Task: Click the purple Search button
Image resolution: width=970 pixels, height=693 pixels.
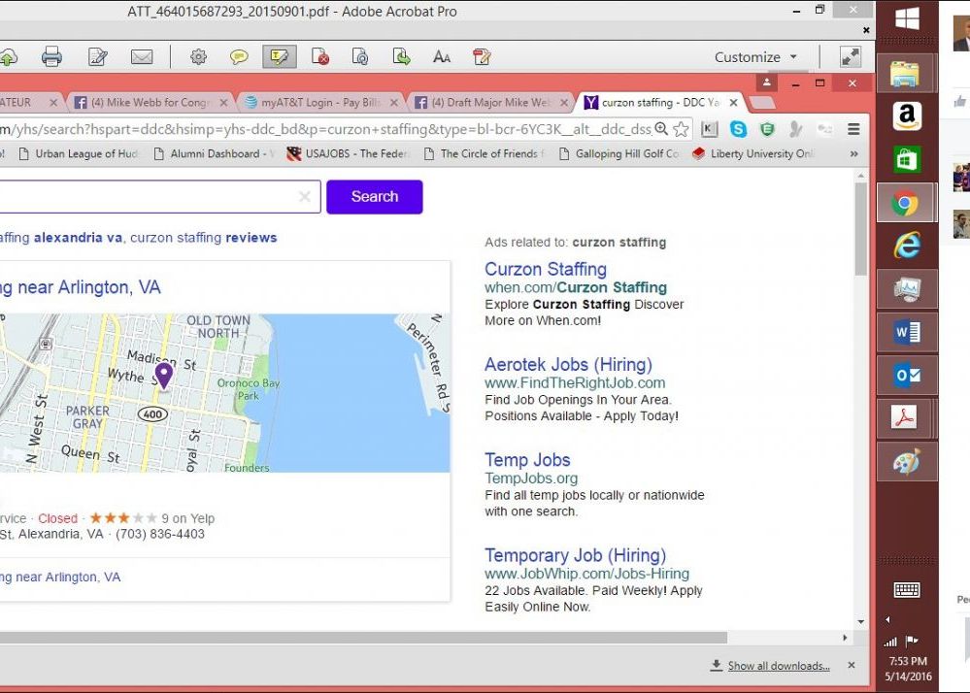Action: click(374, 196)
